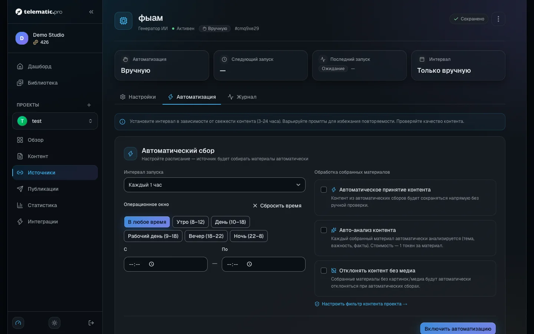The height and width of the screenshot is (334, 534).
Task: Click the info icon in the hint banner
Action: [x=122, y=122]
